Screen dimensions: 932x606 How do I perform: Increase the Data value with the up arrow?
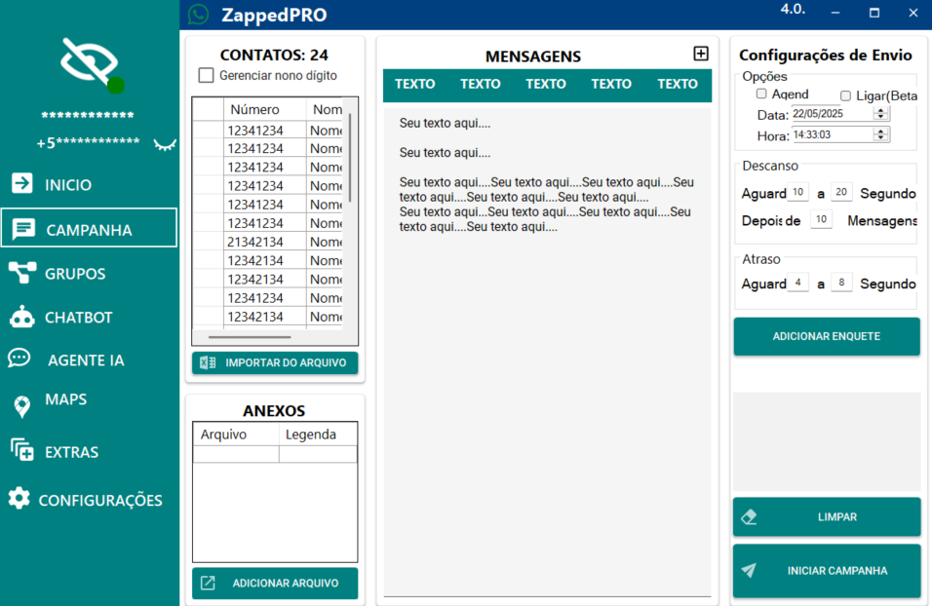pos(881,110)
